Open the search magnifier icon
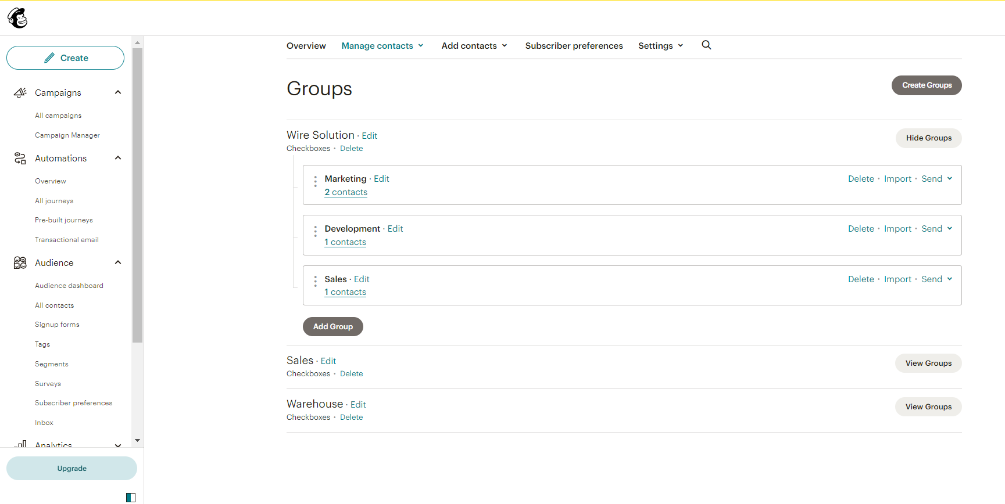 pyautogui.click(x=706, y=45)
